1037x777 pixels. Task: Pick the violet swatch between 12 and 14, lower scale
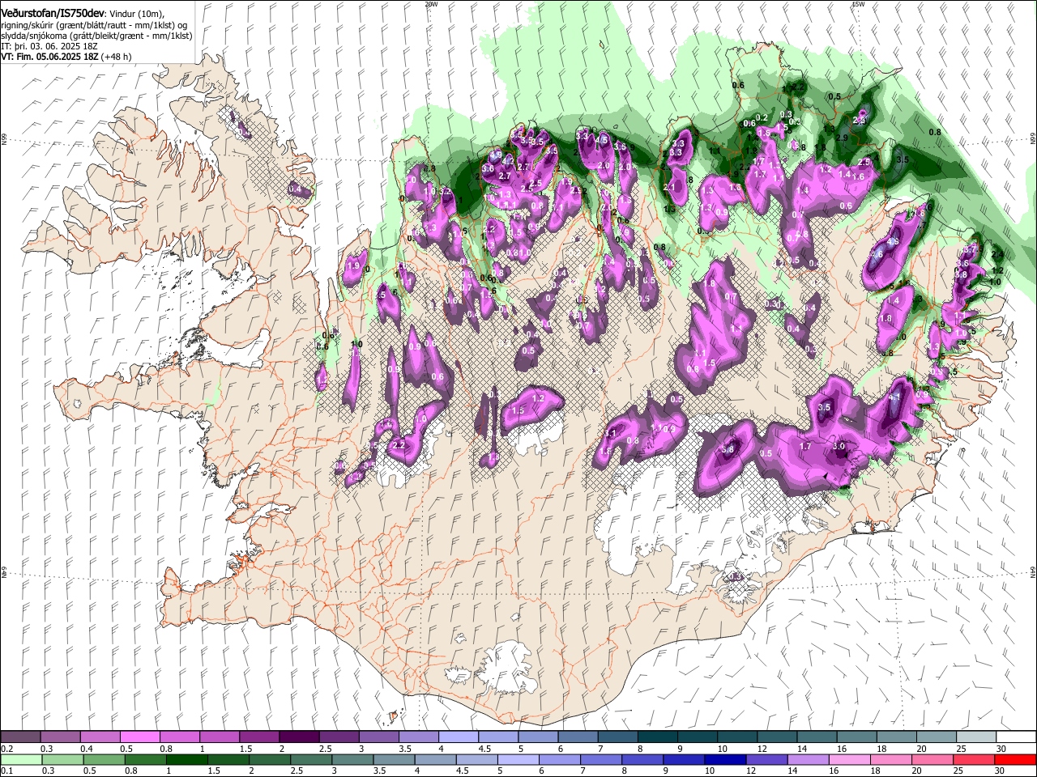pos(767,759)
